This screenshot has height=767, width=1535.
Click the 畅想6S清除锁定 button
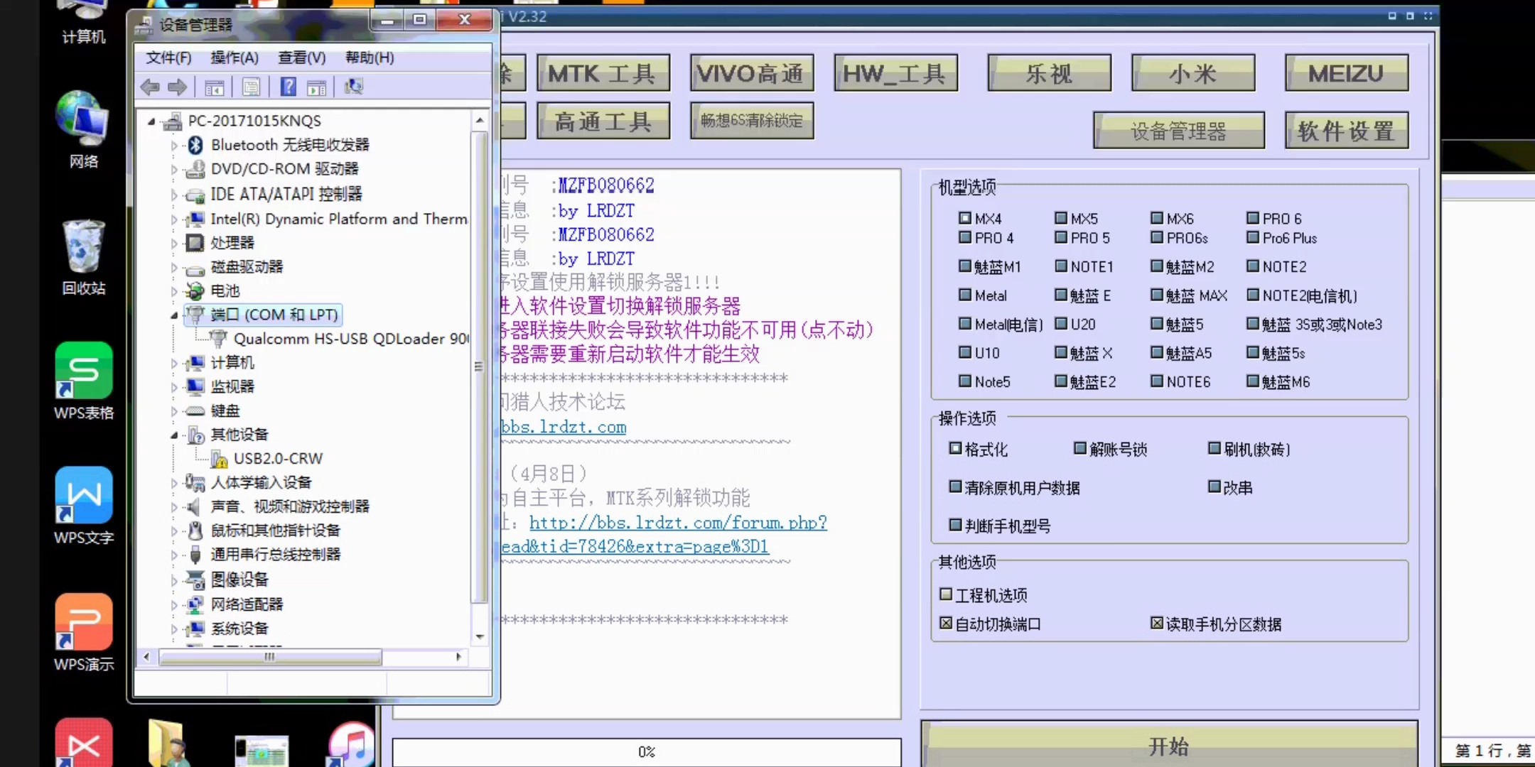tap(751, 120)
